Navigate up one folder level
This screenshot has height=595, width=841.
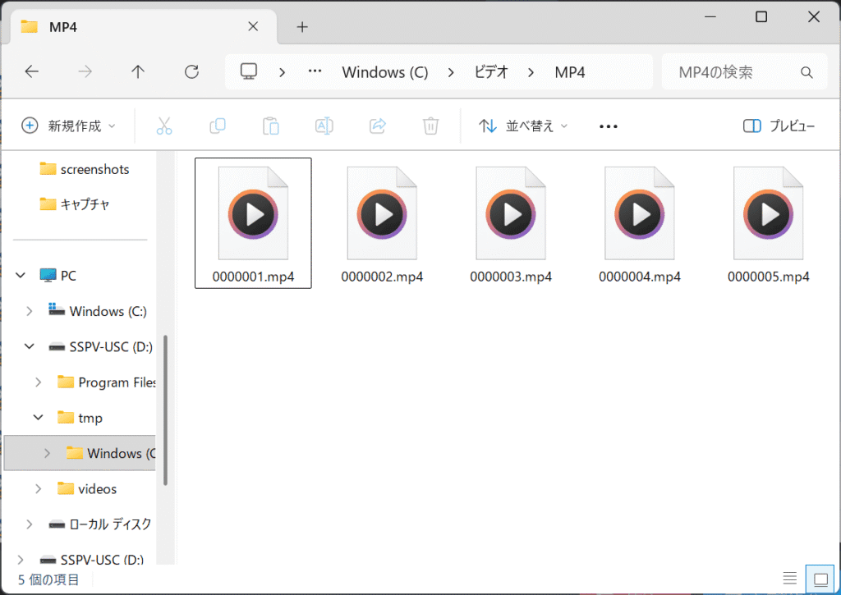(138, 72)
